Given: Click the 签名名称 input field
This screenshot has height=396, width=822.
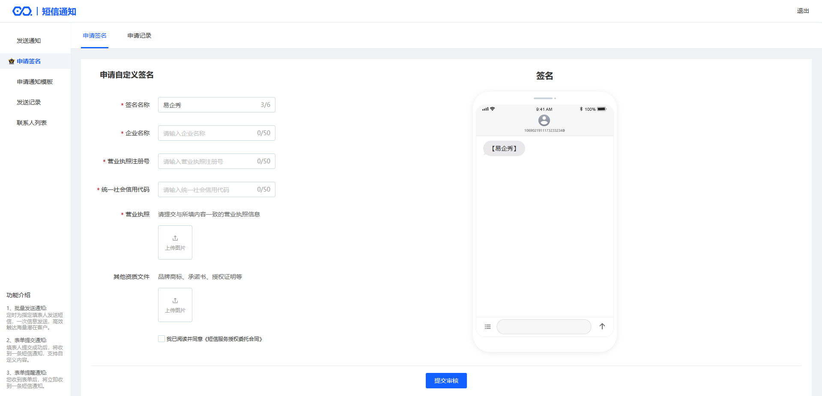Looking at the screenshot, I should 217,105.
